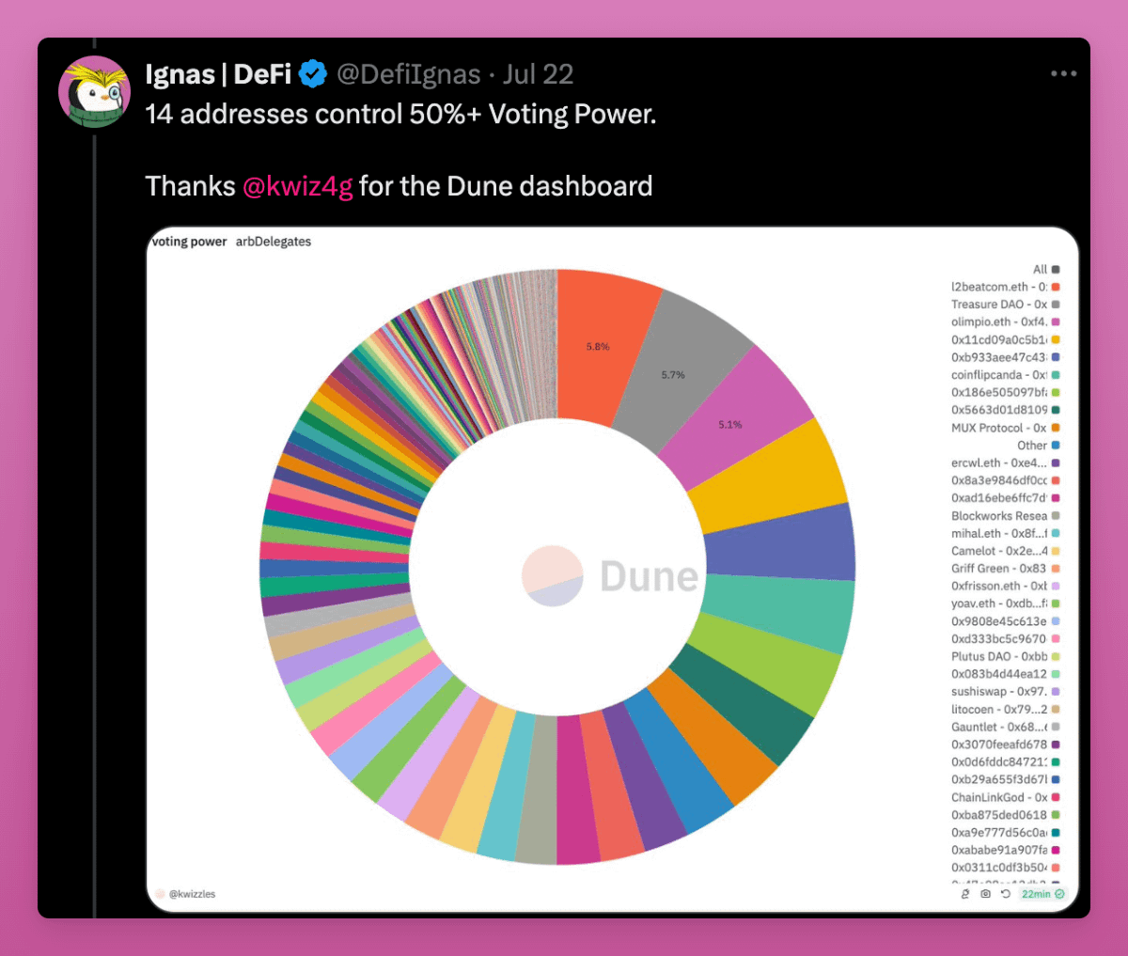Toggle the All legend entry
The height and width of the screenshot is (956, 1128).
tap(1046, 269)
